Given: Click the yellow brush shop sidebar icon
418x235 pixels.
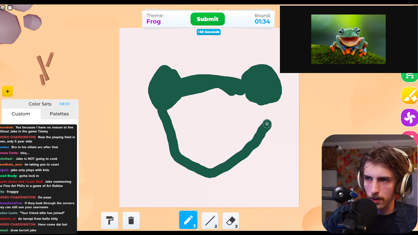Looking at the screenshot, I should pyautogui.click(x=410, y=96).
